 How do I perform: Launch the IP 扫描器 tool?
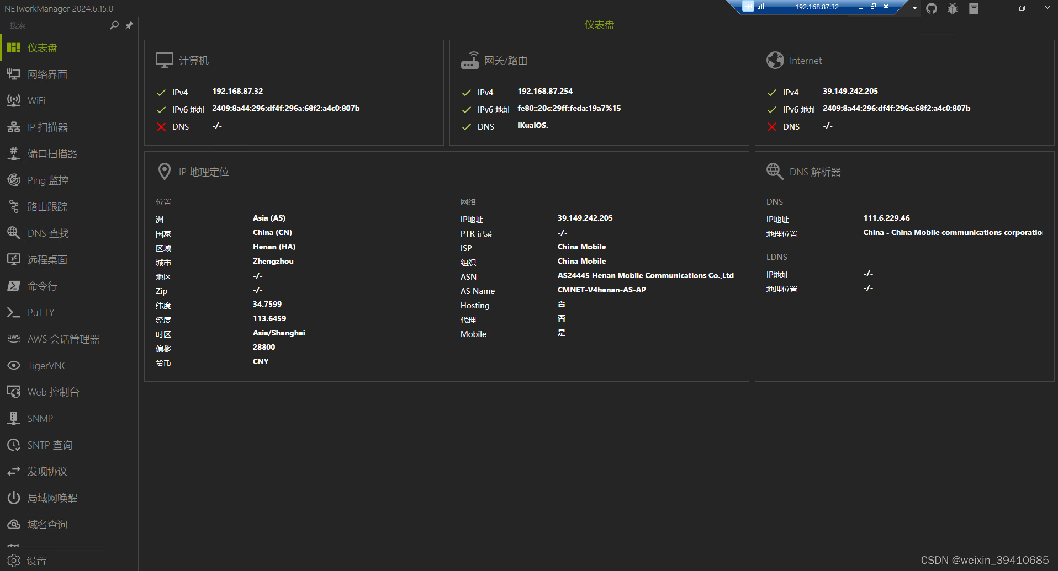pyautogui.click(x=47, y=127)
